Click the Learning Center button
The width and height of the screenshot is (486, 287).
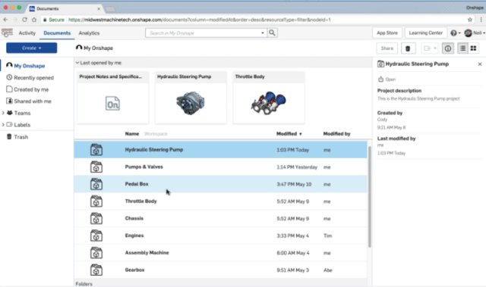[426, 33]
